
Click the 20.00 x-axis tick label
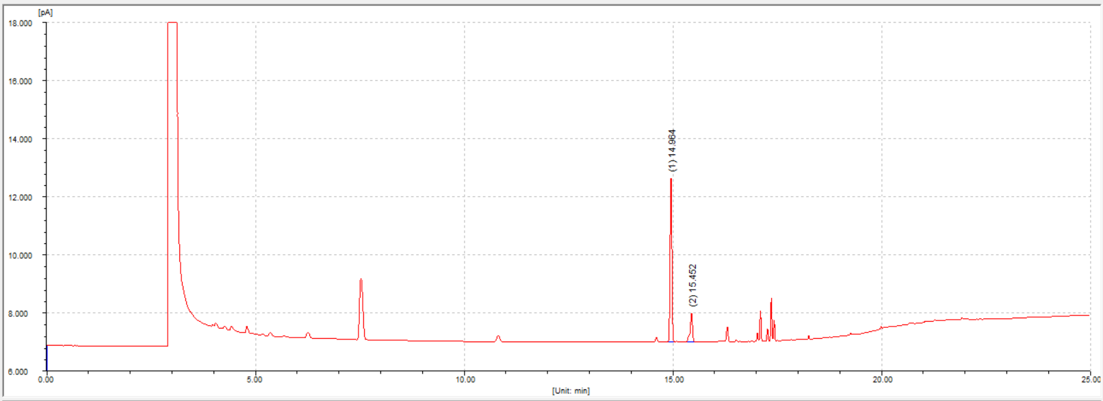click(x=882, y=380)
